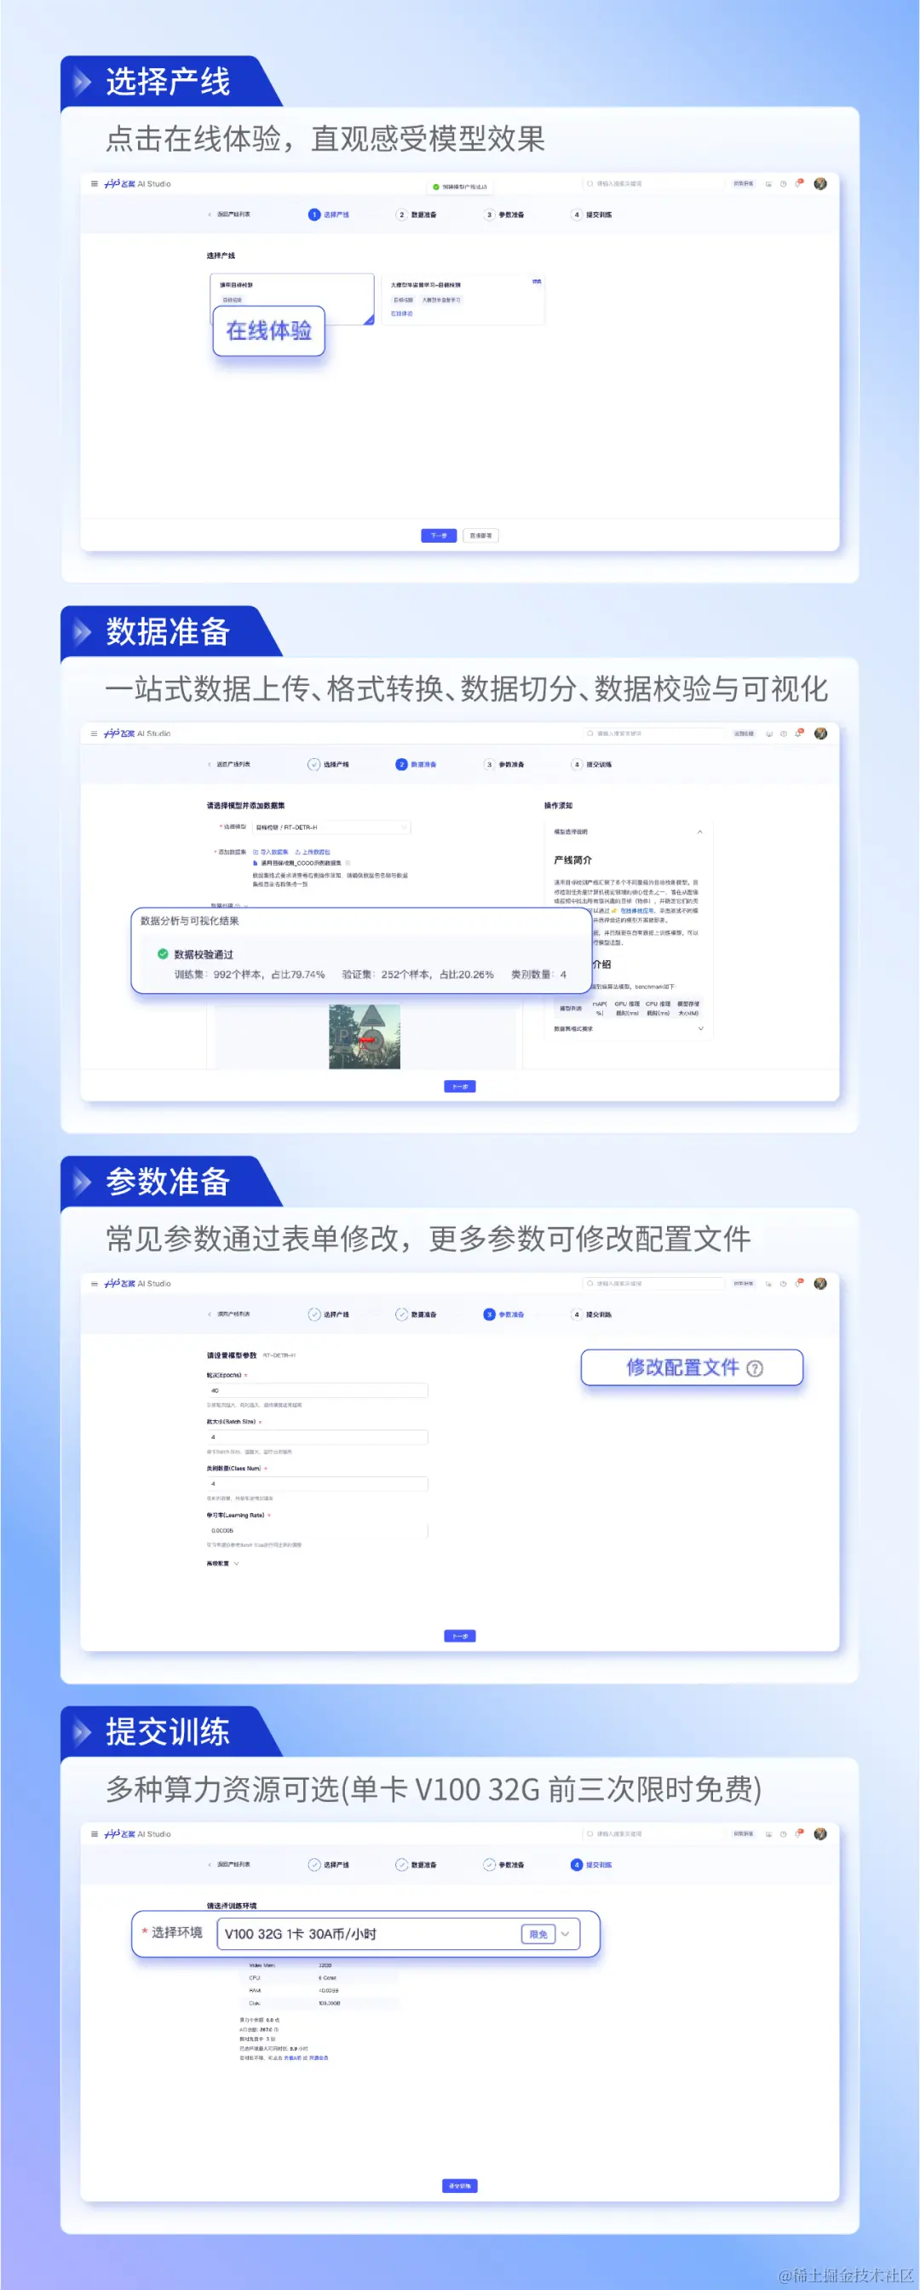The height and width of the screenshot is (2290, 920).
Task: Open 选择环境 dropdown showing V100 32G 1卡
Action: [x=398, y=1934]
